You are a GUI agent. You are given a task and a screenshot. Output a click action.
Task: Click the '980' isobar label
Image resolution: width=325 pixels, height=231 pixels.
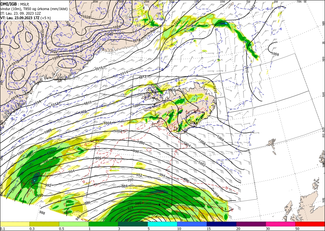[138, 203]
